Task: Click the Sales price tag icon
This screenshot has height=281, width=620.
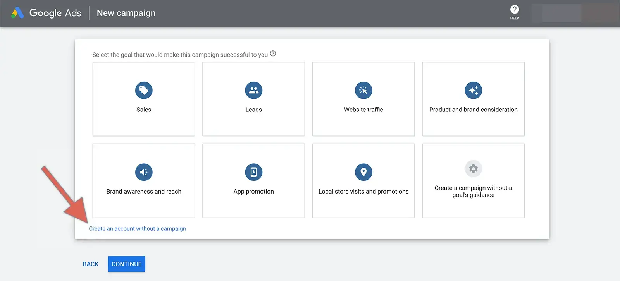Action: (144, 90)
